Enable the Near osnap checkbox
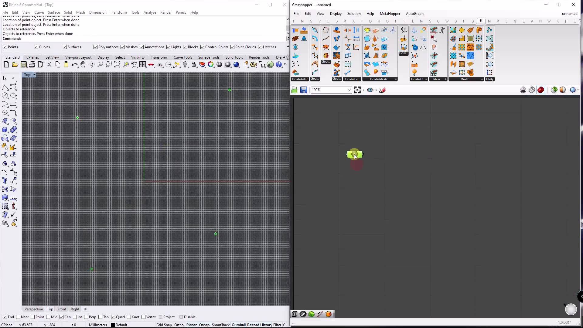 18,317
